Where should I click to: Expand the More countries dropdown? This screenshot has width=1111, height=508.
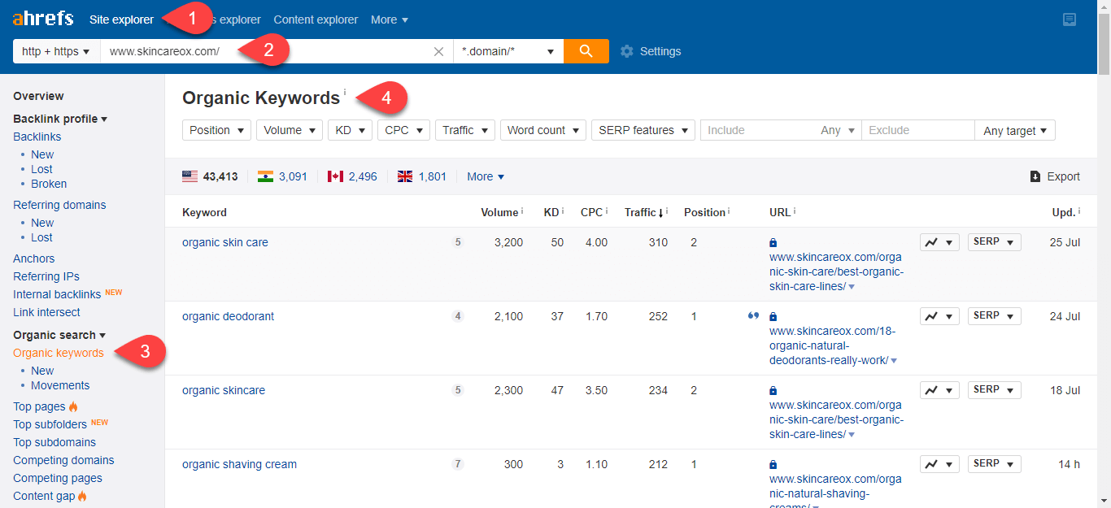point(486,176)
